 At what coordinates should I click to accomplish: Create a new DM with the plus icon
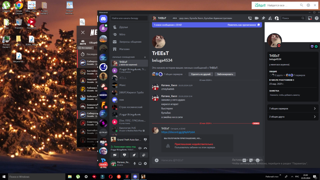point(145,57)
